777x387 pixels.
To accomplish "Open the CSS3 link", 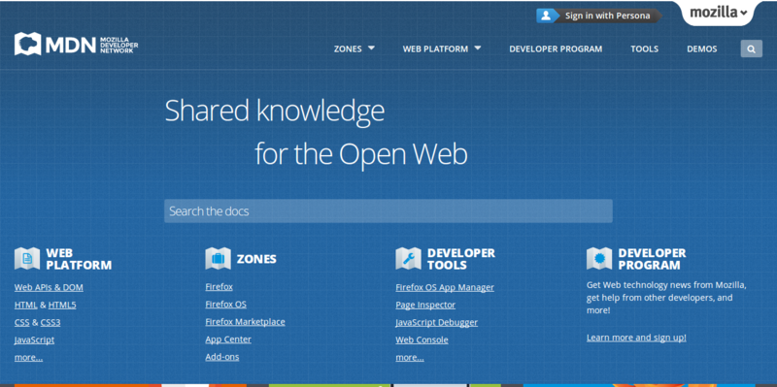I will click(x=51, y=322).
